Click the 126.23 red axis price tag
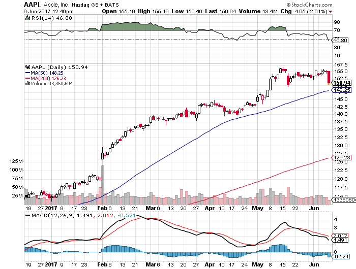Image resolution: width=356 pixels, height=269 pixels. coord(342,157)
